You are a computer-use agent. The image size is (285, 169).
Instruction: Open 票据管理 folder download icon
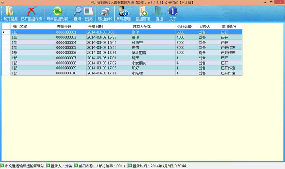pos(142,11)
